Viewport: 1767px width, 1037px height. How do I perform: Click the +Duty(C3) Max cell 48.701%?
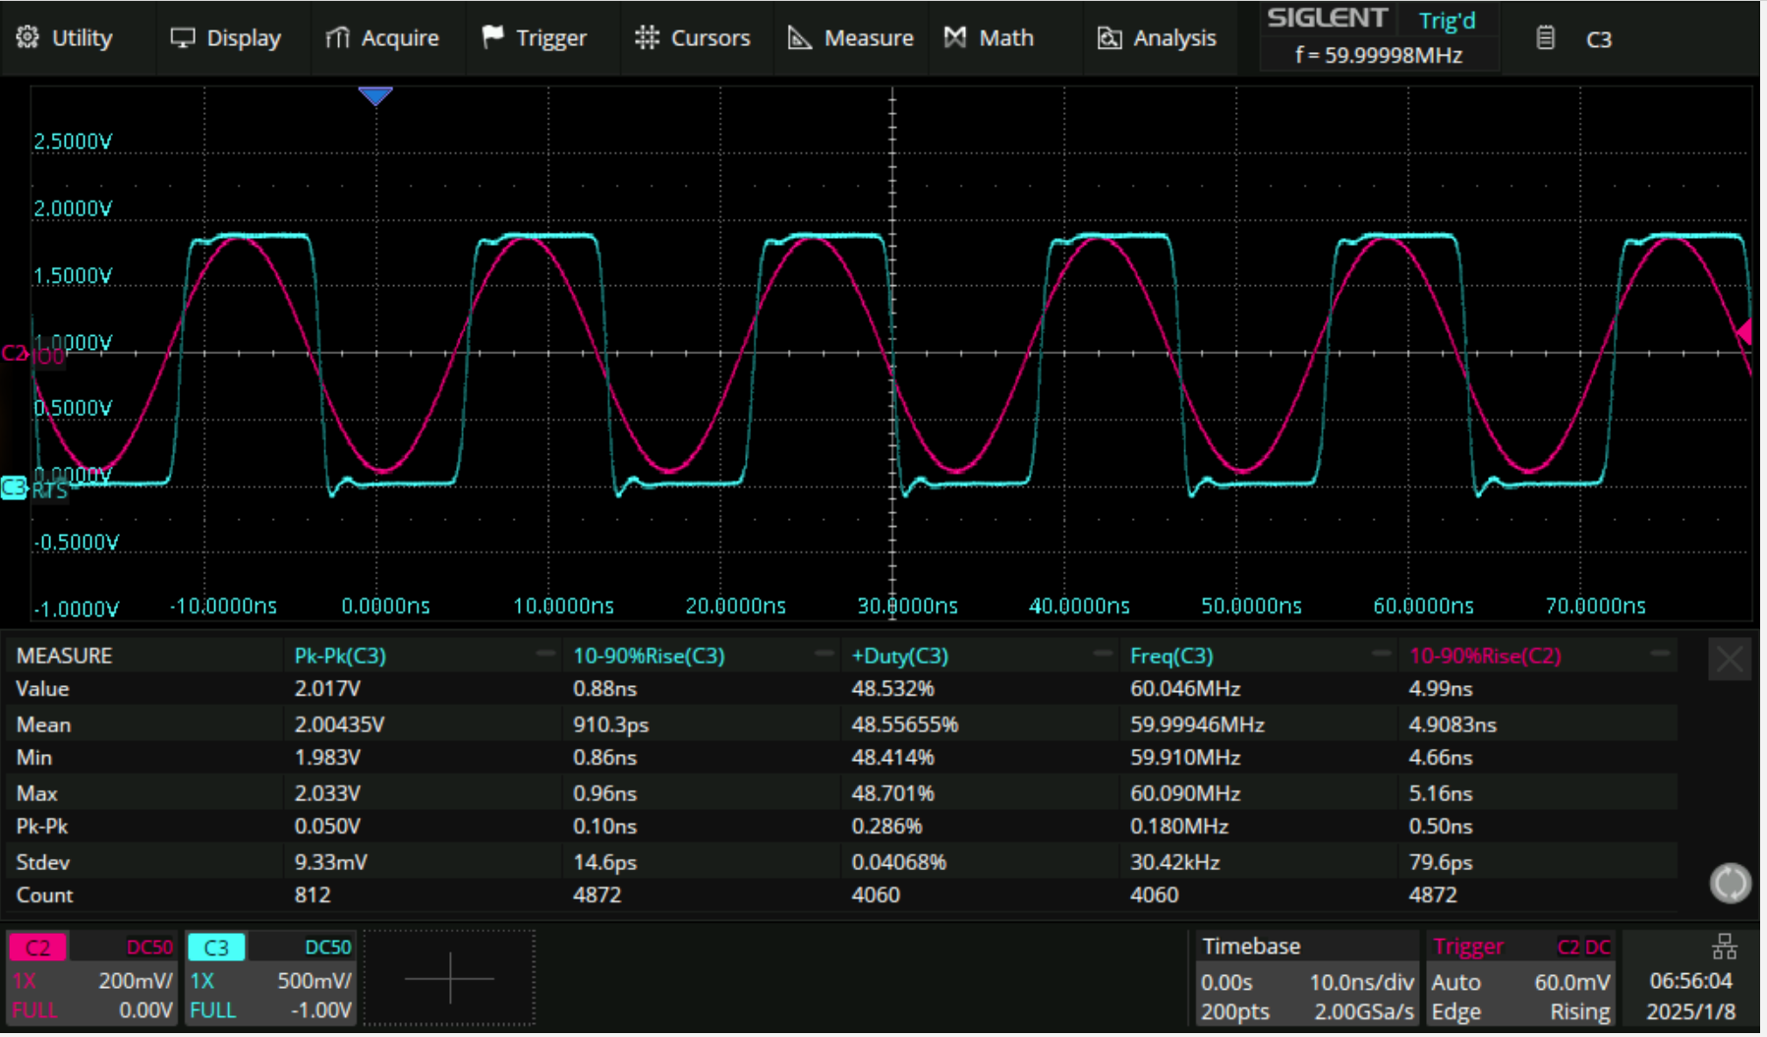click(x=892, y=792)
